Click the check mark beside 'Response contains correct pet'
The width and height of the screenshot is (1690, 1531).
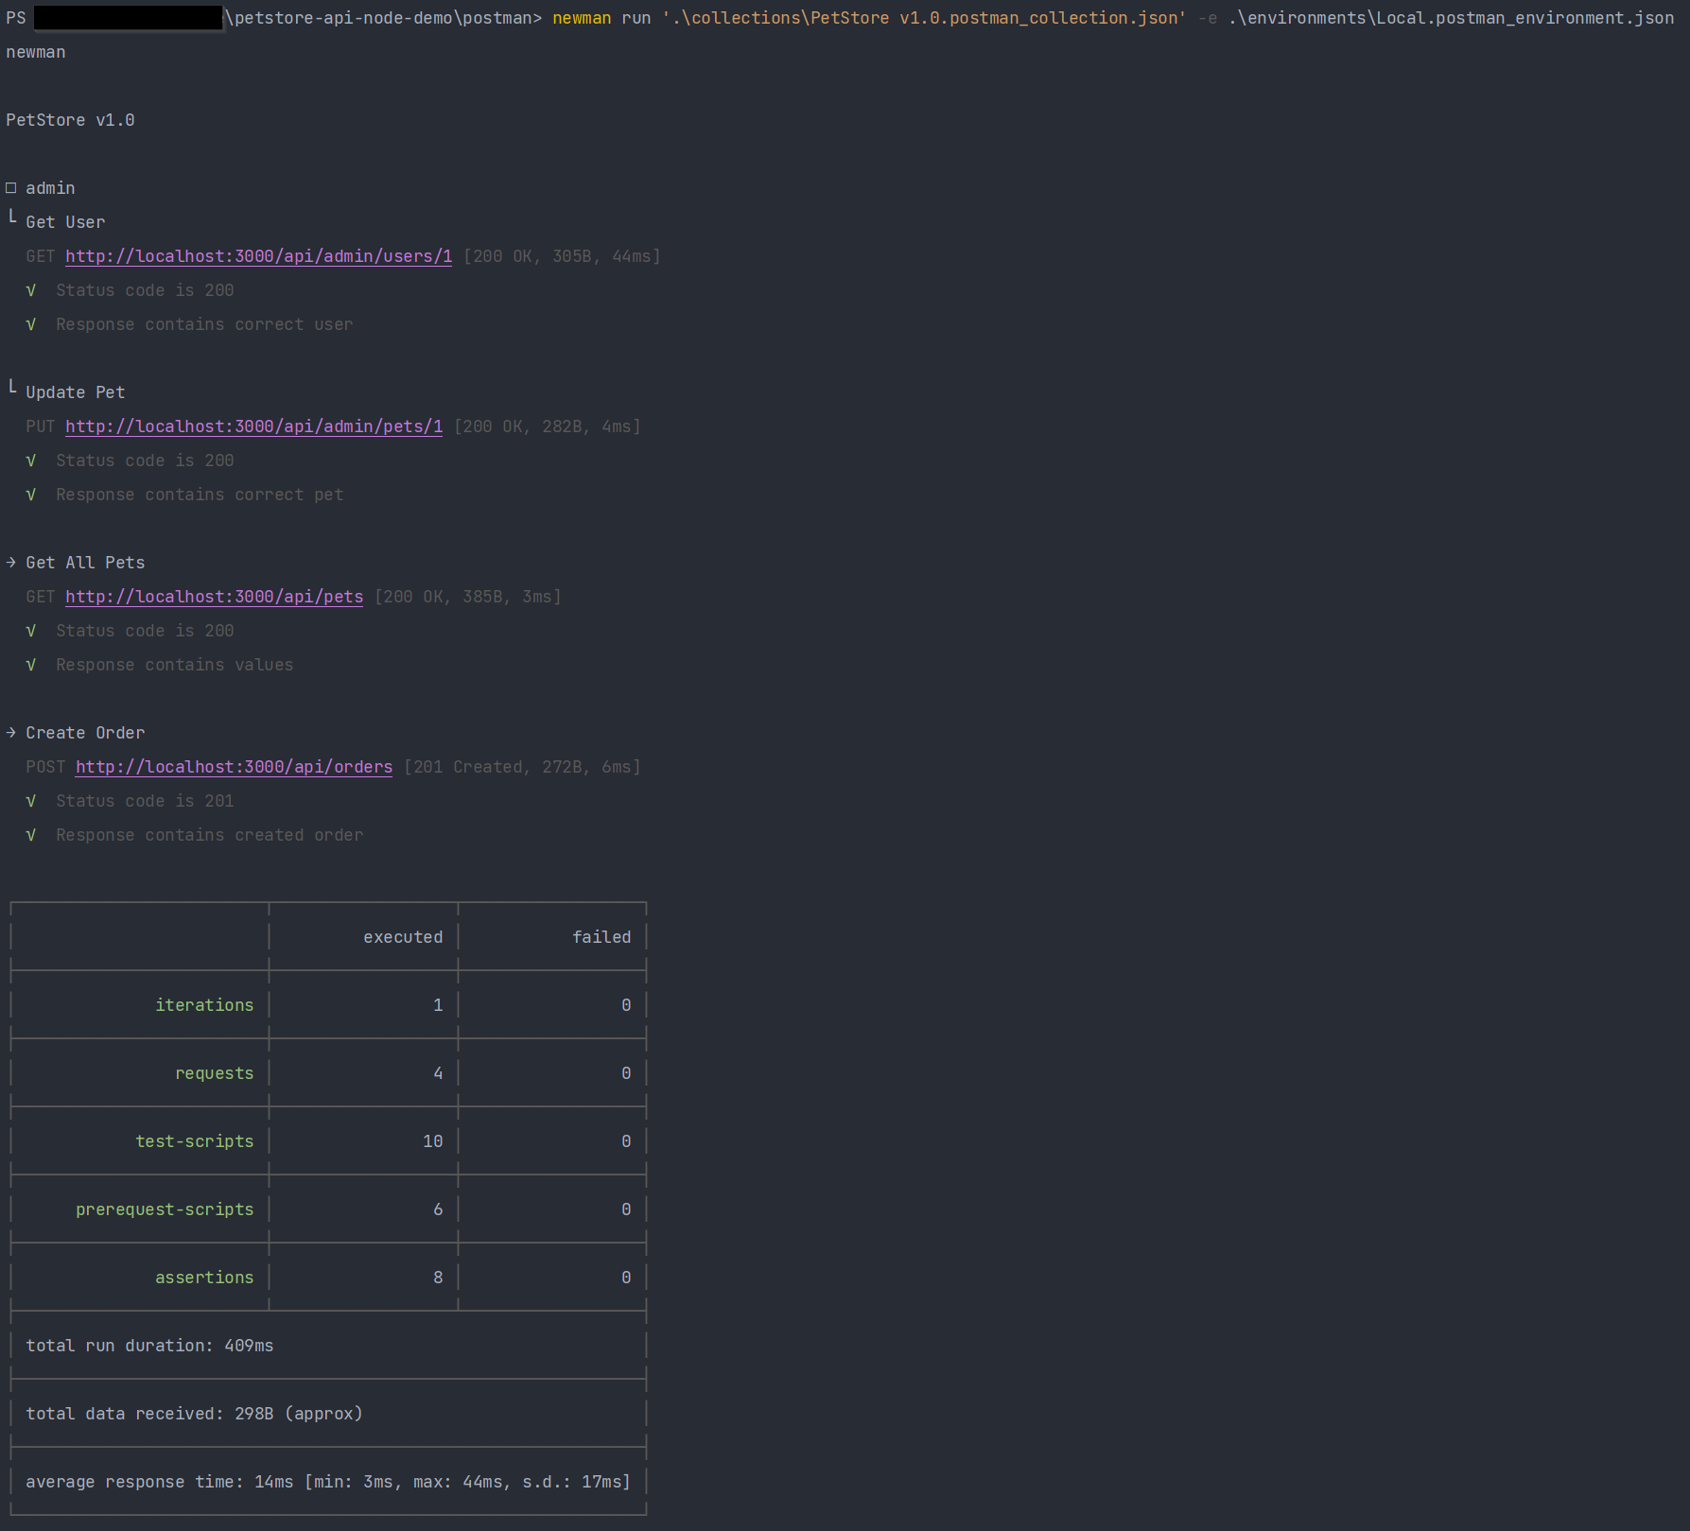coord(31,495)
